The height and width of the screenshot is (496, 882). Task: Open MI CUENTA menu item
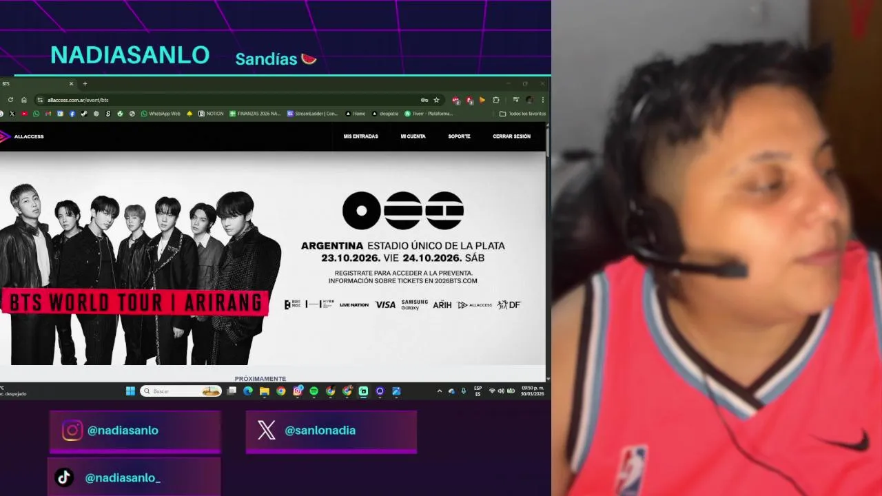coord(413,136)
